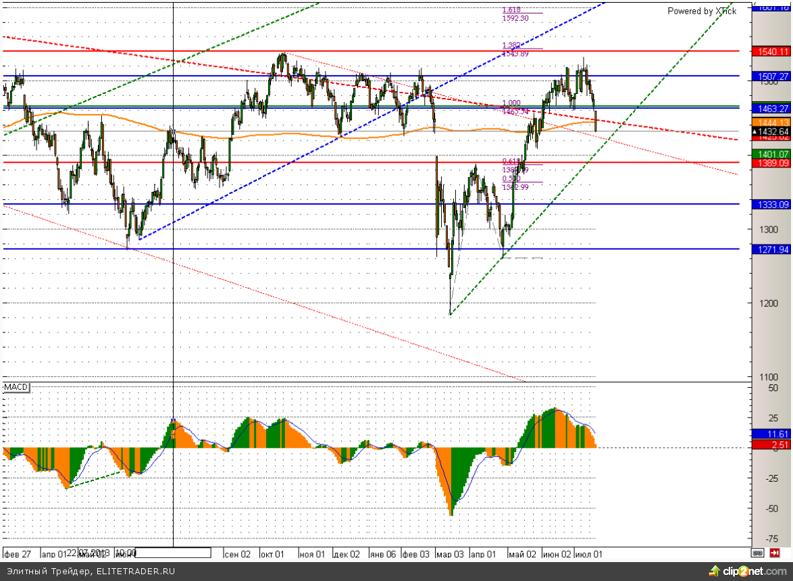Image resolution: width=793 pixels, height=581 pixels.
Task: Click the red scroll-to-end arrow icon
Action: [774, 553]
